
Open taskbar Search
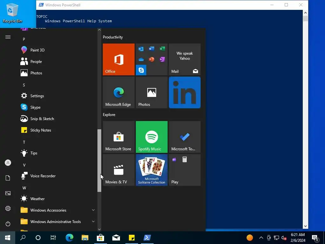click(x=23, y=238)
